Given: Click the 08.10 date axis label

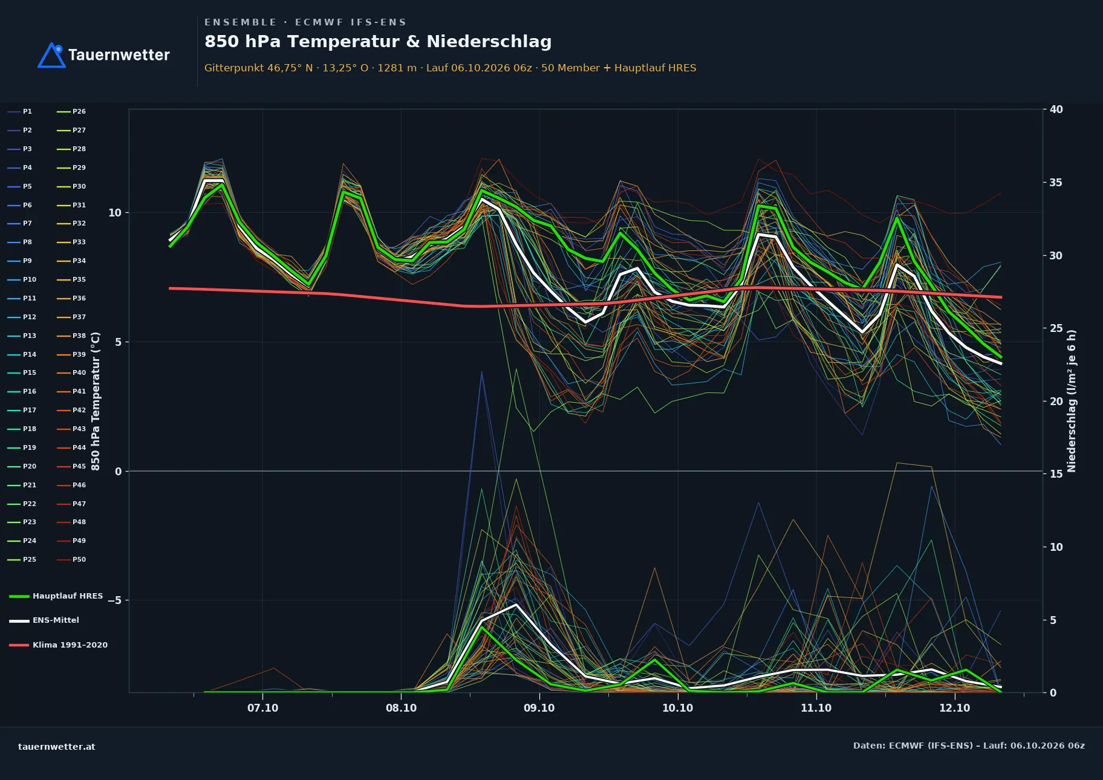Looking at the screenshot, I should point(402,708).
